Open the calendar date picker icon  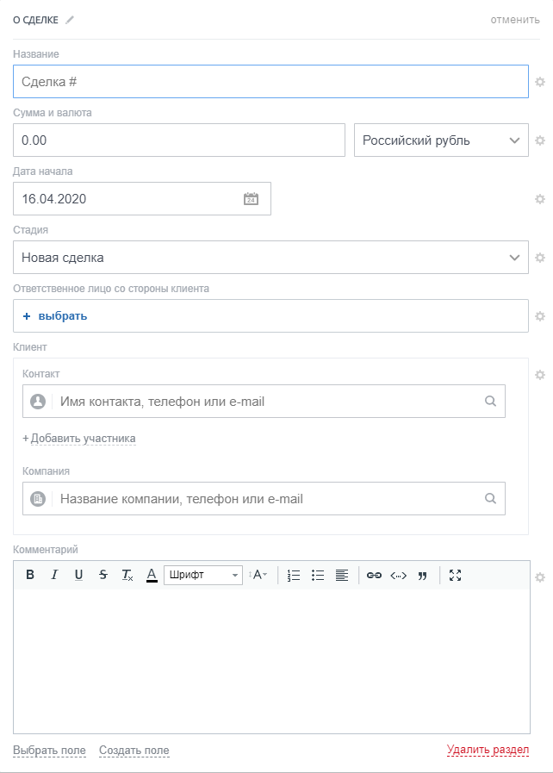(x=251, y=199)
